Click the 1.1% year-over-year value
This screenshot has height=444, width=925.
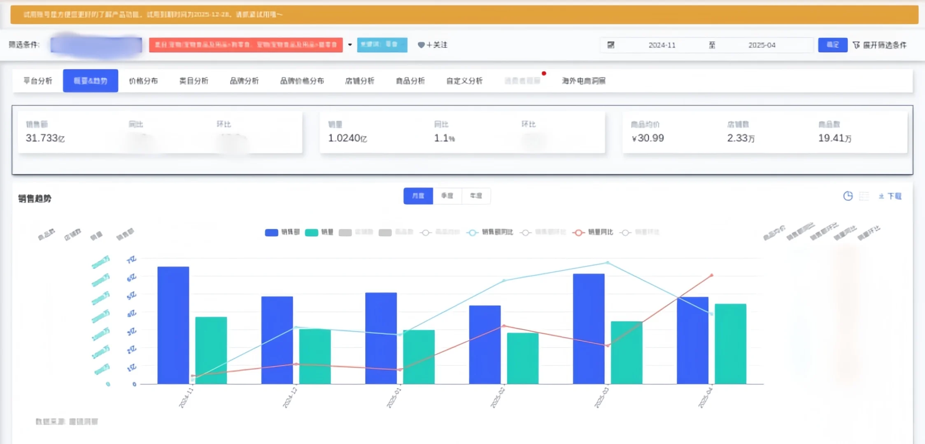point(444,138)
